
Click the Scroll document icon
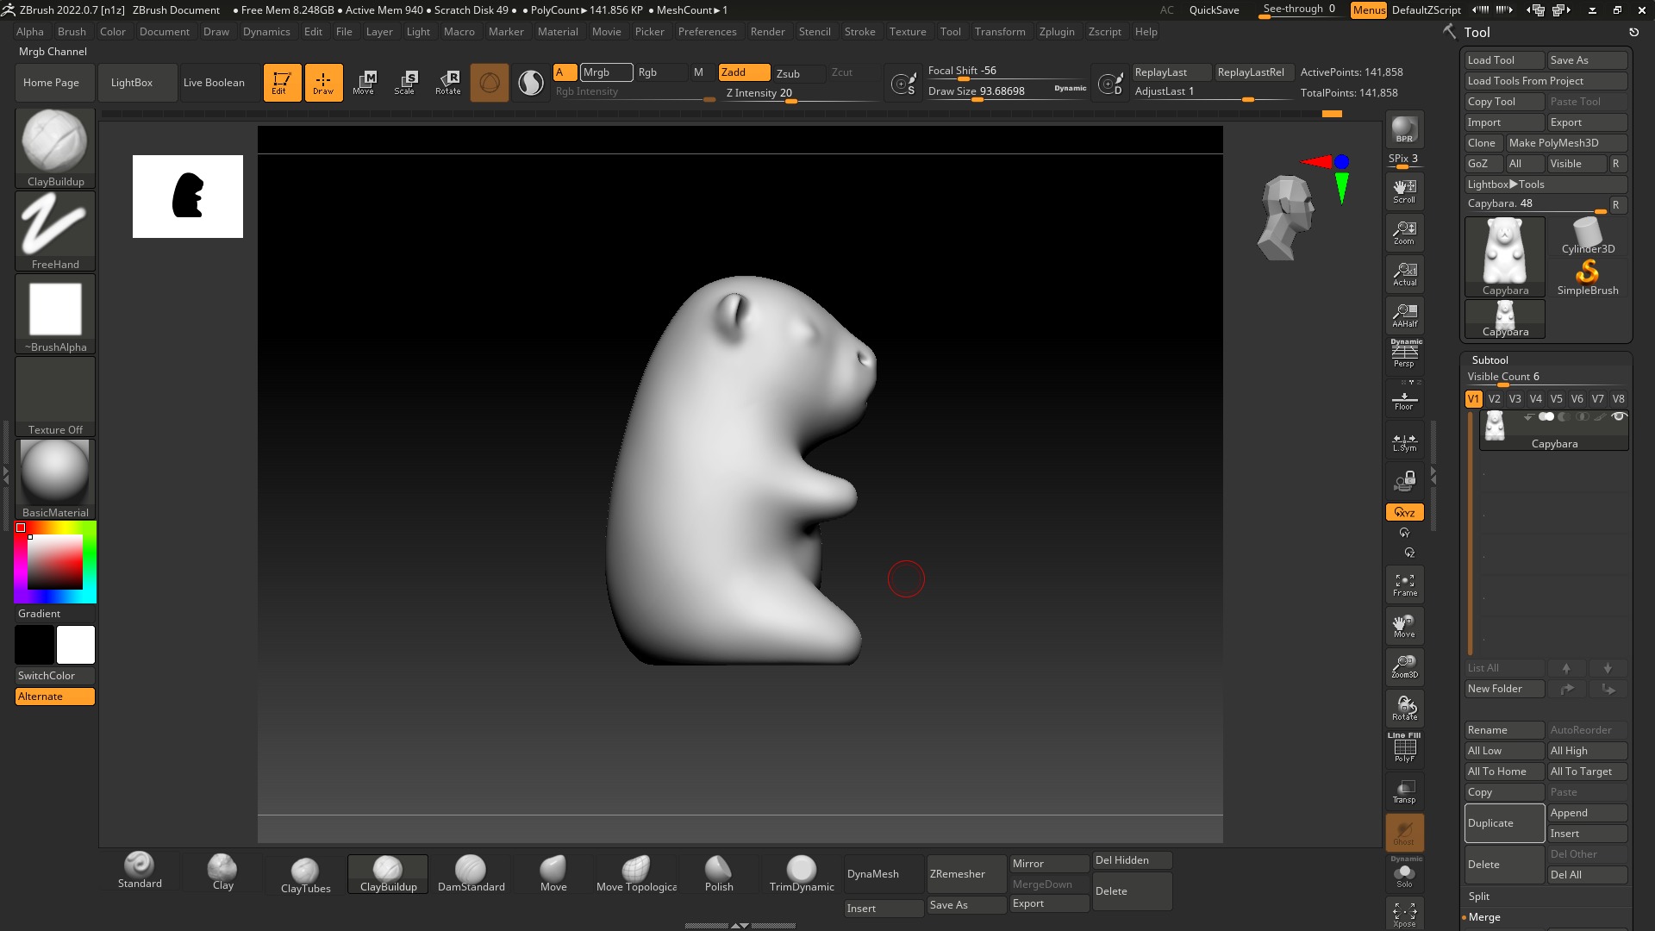(1404, 191)
